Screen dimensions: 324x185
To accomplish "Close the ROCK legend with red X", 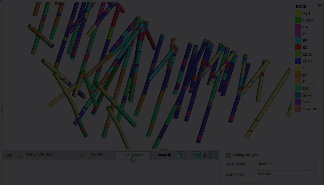I will tap(320, 6).
